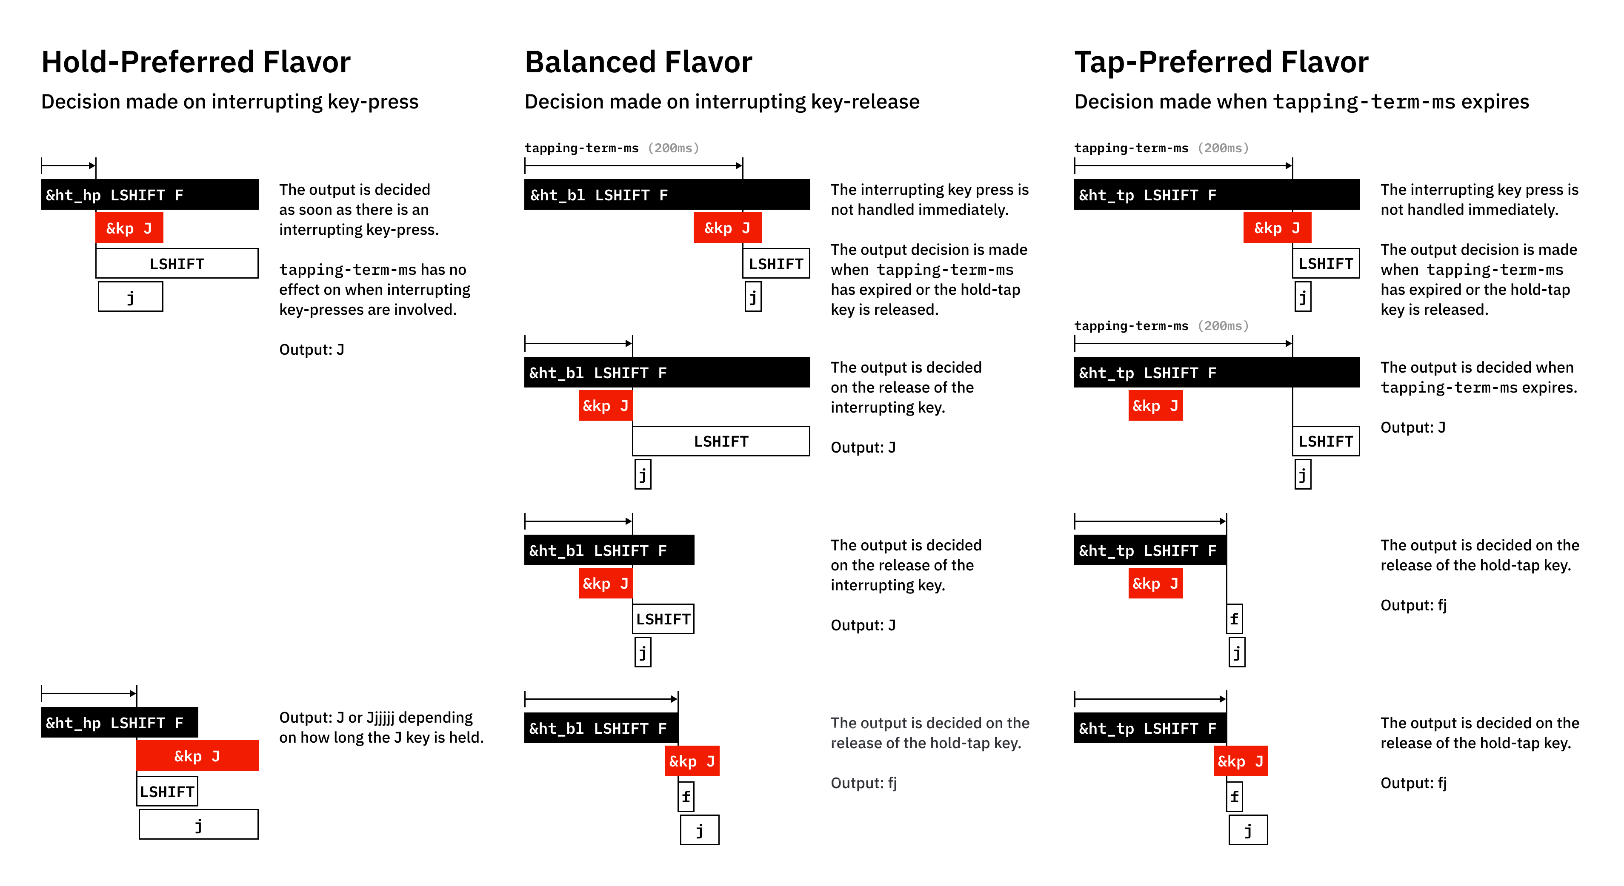Click the "tapping-term-ms (200ms)" label under Balanced Flavor
This screenshot has height=886, width=1624.
pos(611,148)
